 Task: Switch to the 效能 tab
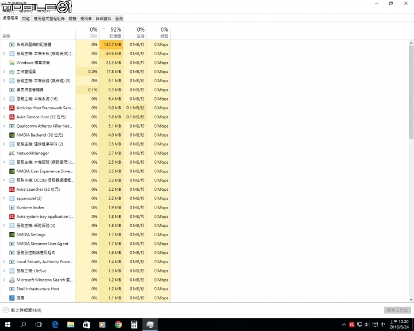pos(26,18)
